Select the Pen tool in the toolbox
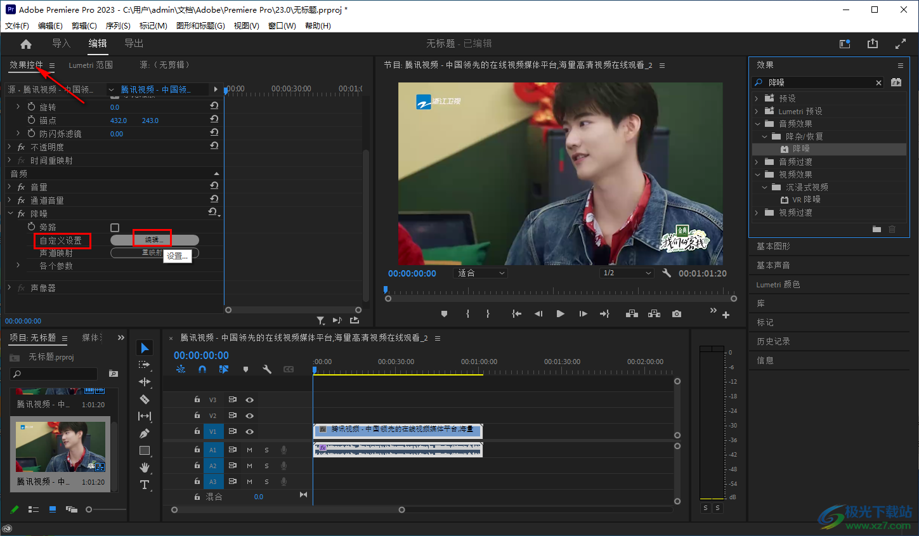Image resolution: width=919 pixels, height=536 pixels. [145, 433]
